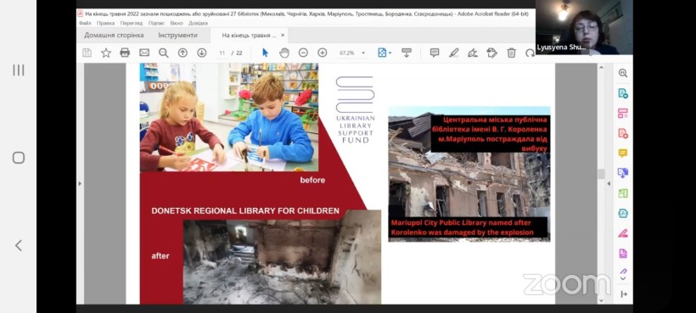Screen dimensions: 696x313
Task: Open the Перегляд menu
Action: pyautogui.click(x=132, y=23)
